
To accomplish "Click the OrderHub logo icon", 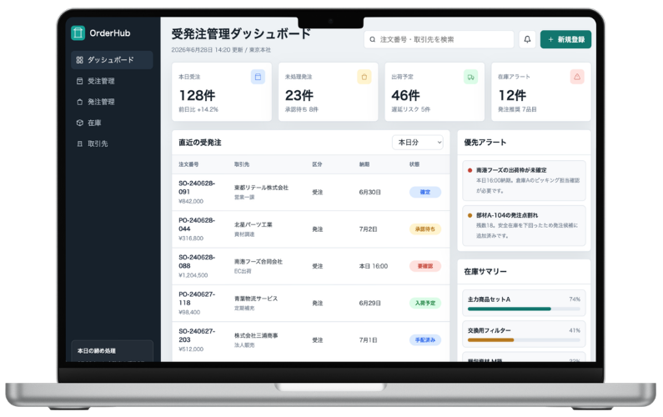I will tap(78, 33).
